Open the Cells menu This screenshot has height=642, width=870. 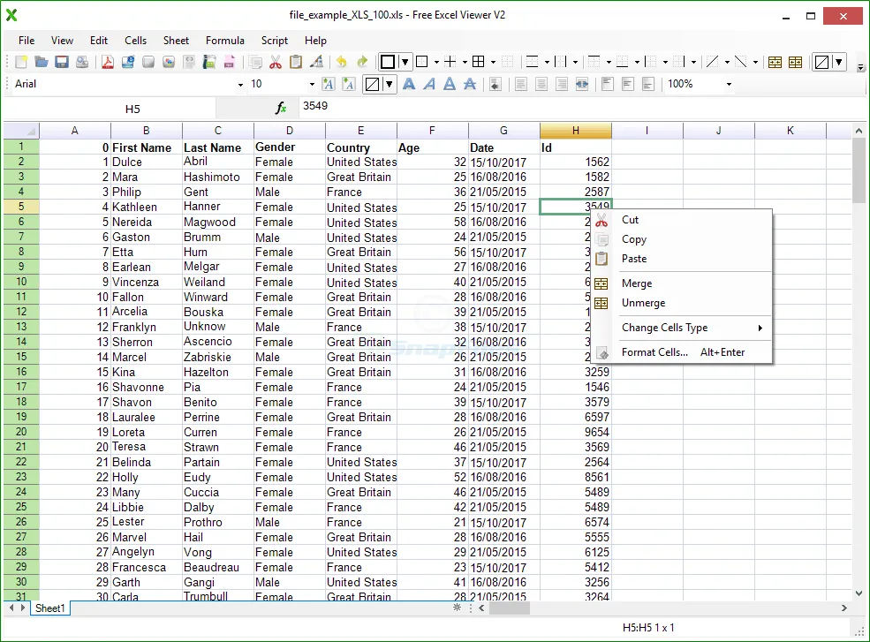[135, 41]
